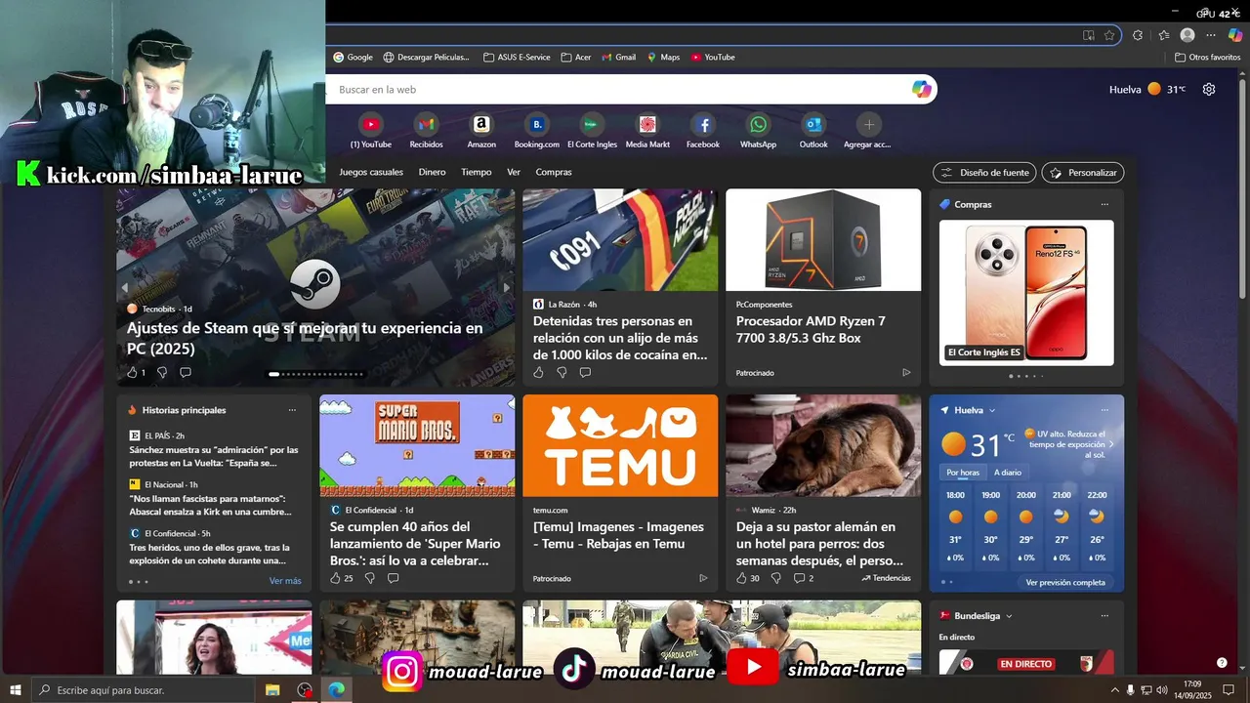1250x703 pixels.
Task: Open Otros favoritos folder
Action: (1207, 58)
